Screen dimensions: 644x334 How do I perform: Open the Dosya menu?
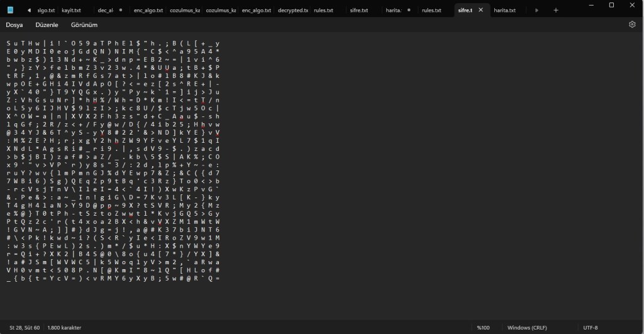pos(15,25)
